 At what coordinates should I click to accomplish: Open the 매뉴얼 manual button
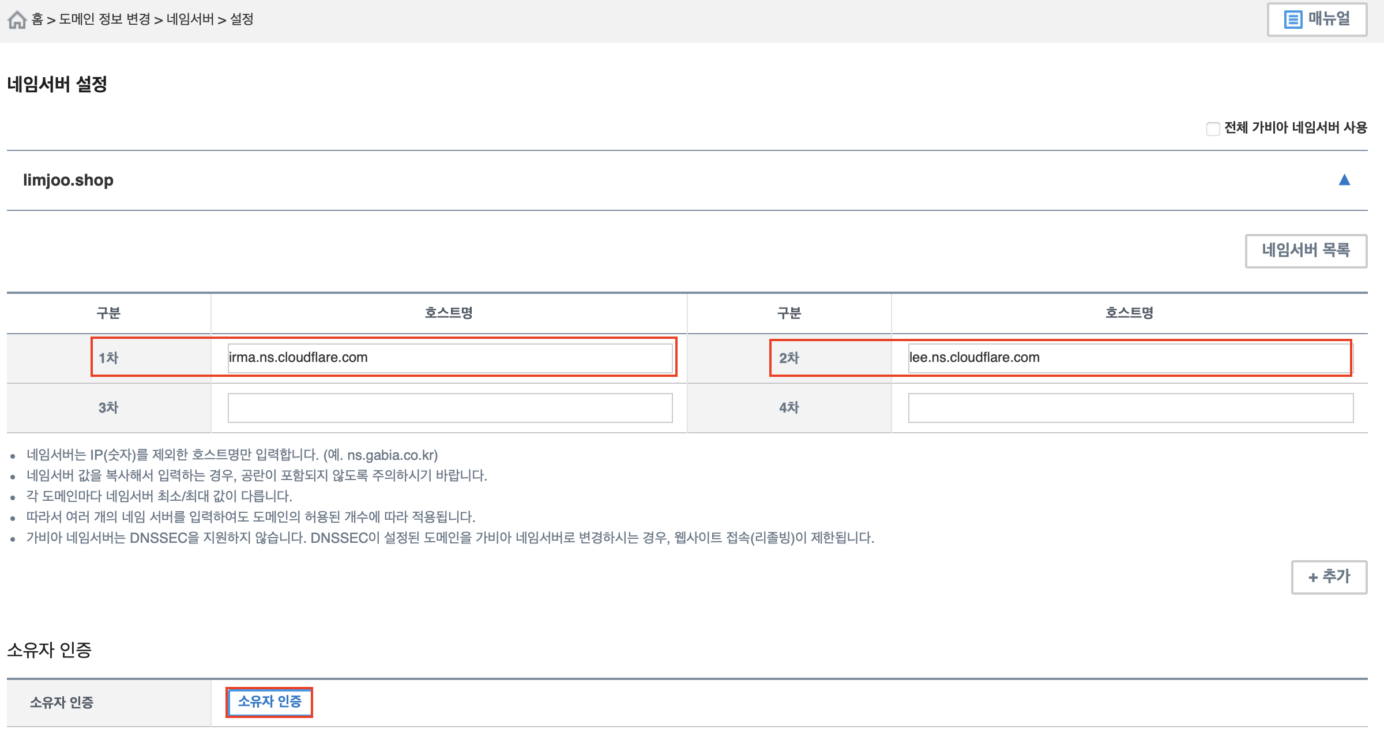pos(1317,20)
